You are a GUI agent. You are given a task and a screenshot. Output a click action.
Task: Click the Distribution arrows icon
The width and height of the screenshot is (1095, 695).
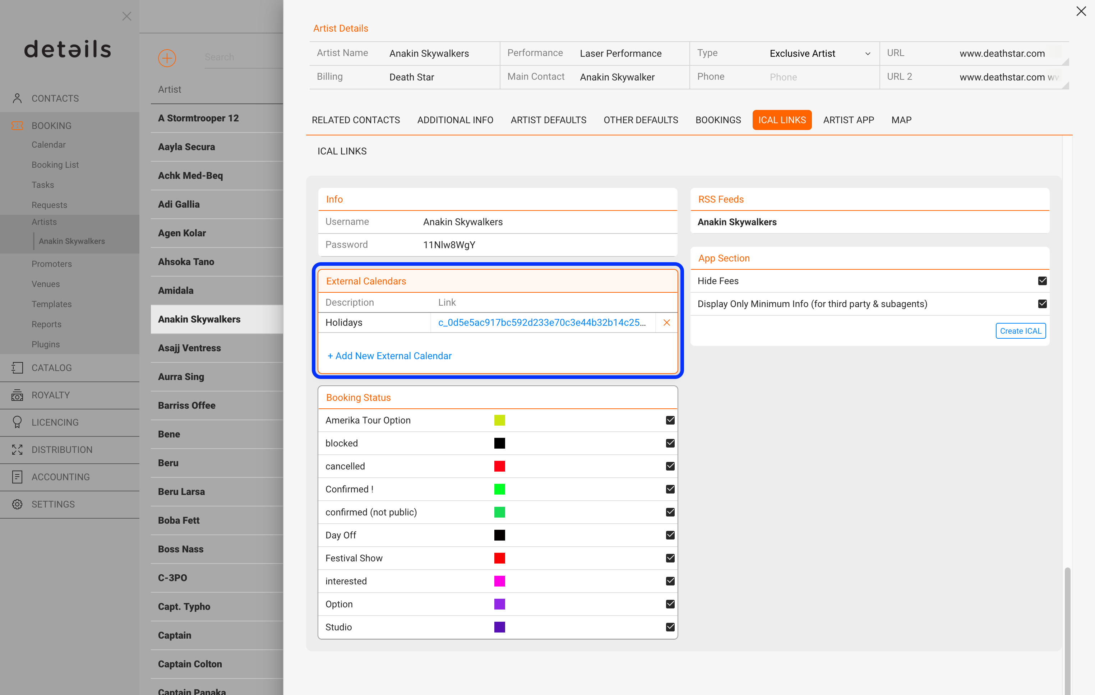pos(17,450)
